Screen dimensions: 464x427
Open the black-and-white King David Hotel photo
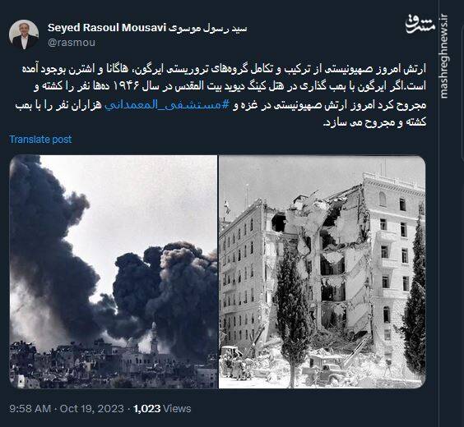(x=322, y=272)
